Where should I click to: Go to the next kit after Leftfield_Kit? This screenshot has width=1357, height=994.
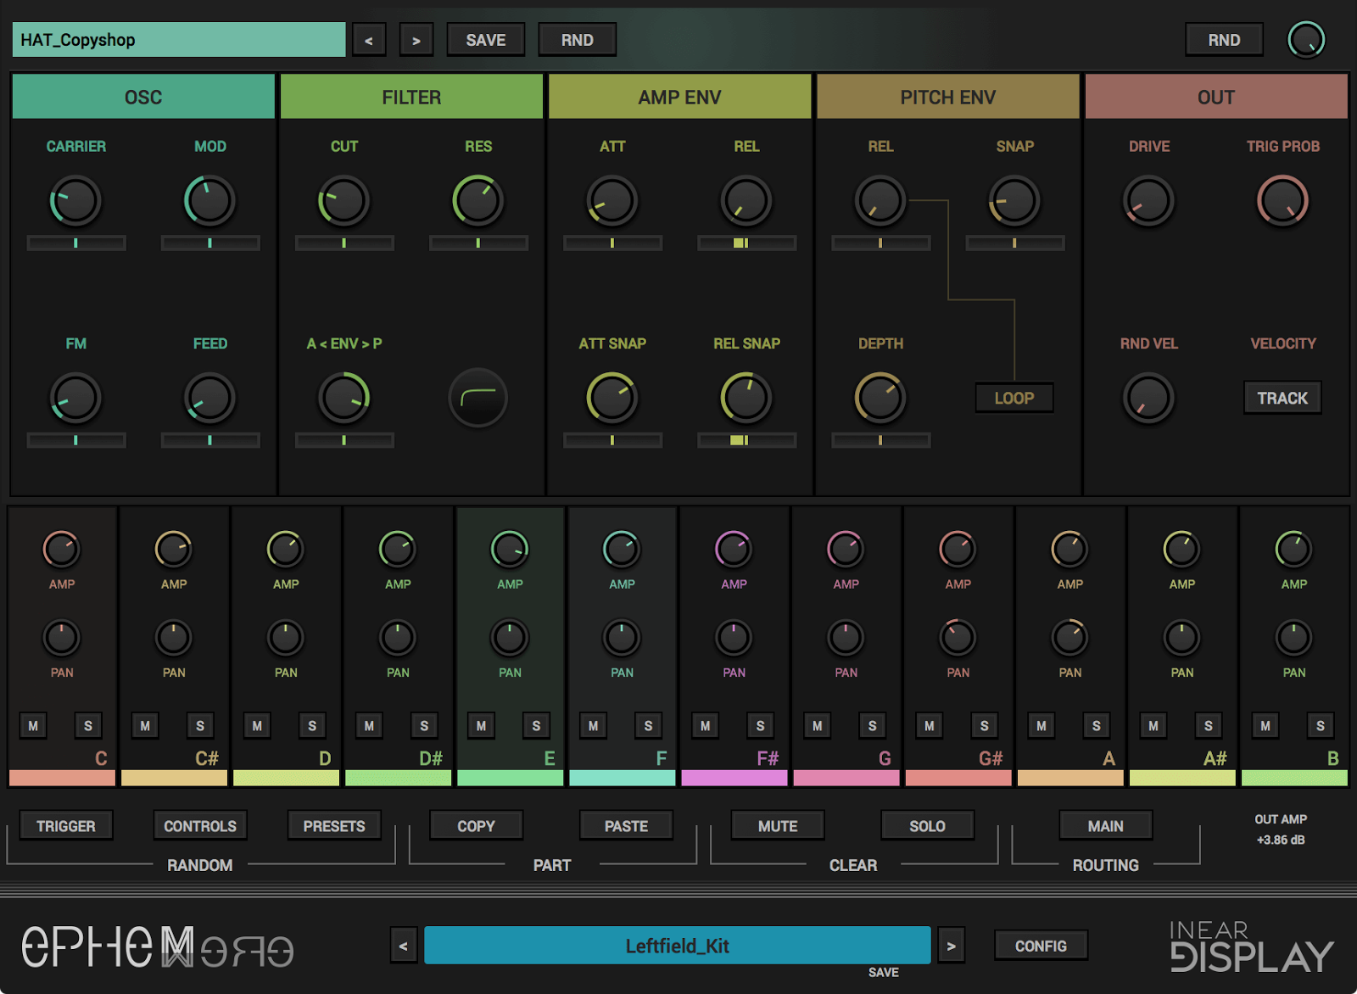coord(951,946)
